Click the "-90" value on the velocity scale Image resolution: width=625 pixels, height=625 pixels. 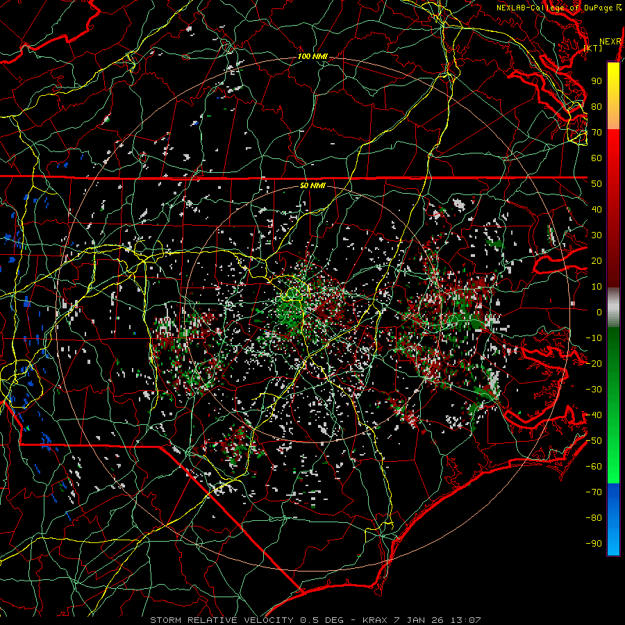point(594,544)
